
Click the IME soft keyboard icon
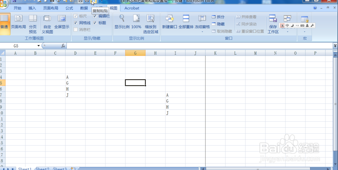[x=302, y=25]
